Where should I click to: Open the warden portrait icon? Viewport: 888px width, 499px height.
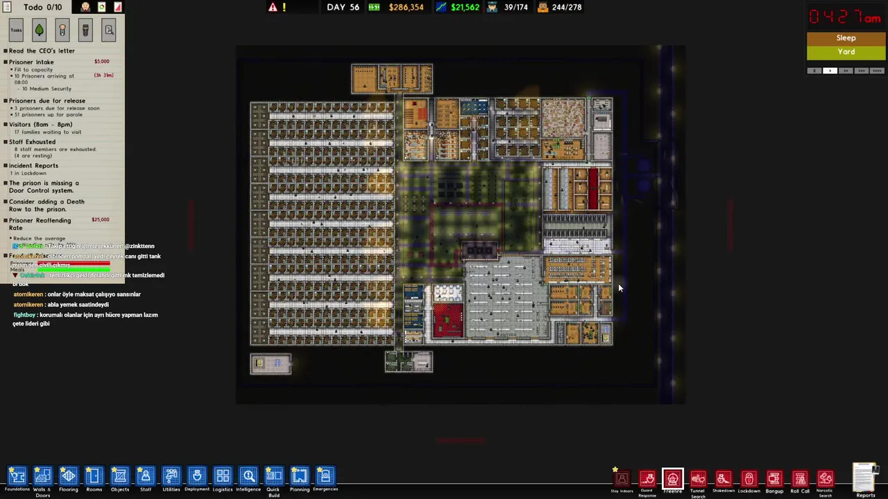tap(85, 7)
